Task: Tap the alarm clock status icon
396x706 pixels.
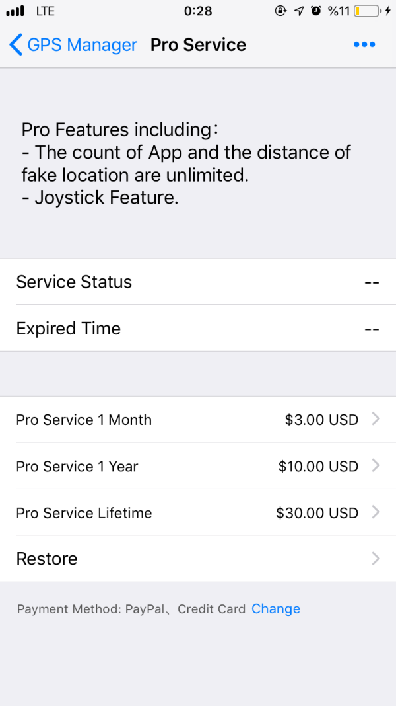Action: 316,11
